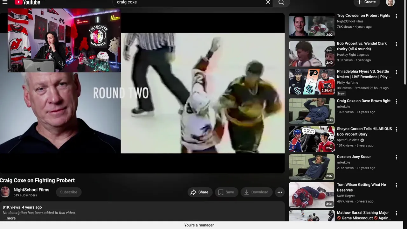Open options for Tom Wilson Getting What He Deserves
Viewport: 407px width, 229px height.
pyautogui.click(x=396, y=185)
